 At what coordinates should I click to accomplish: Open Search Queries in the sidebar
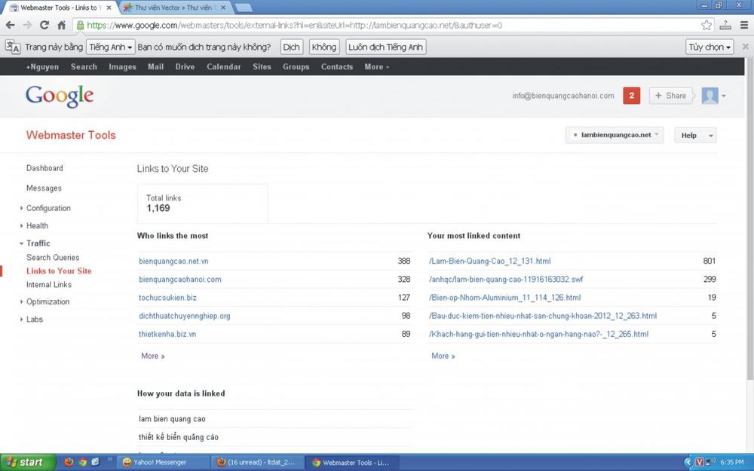click(53, 258)
